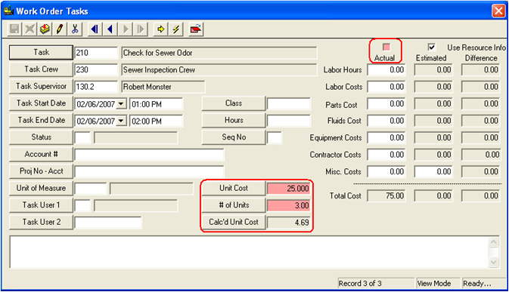Click the Task lookup button
This screenshot has height=292, width=509.
click(41, 53)
